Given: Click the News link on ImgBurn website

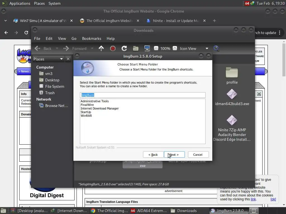Looking at the screenshot, I should (x=25, y=71).
